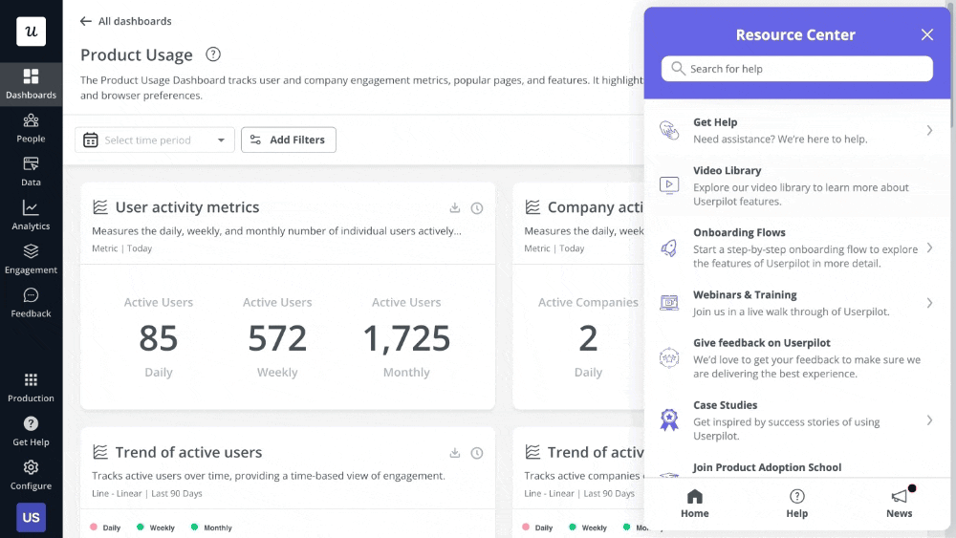Switch to the News tab

click(899, 504)
